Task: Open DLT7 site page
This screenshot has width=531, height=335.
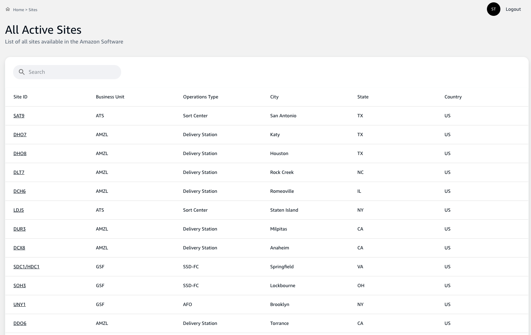Action: pos(19,172)
